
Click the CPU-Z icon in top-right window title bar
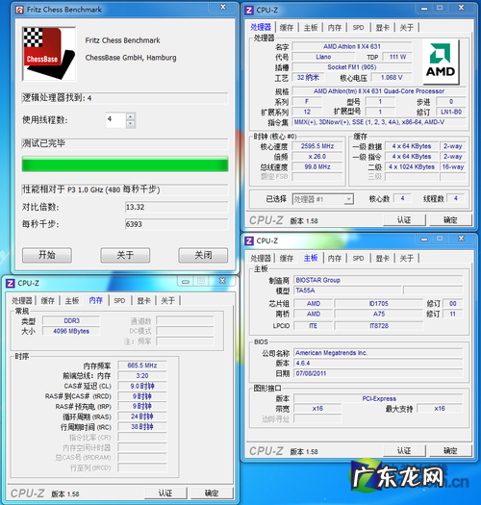(x=249, y=11)
